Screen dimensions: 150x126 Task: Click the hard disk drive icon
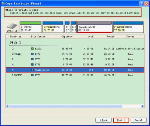(x=12, y=26)
